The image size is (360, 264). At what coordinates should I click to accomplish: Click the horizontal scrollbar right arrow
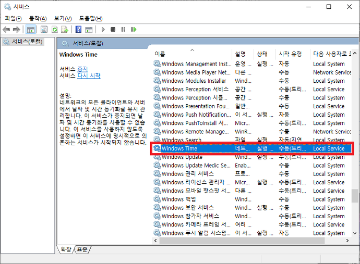pos(347,241)
